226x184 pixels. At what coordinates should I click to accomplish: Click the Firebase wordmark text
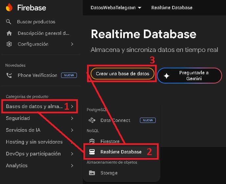[32, 8]
